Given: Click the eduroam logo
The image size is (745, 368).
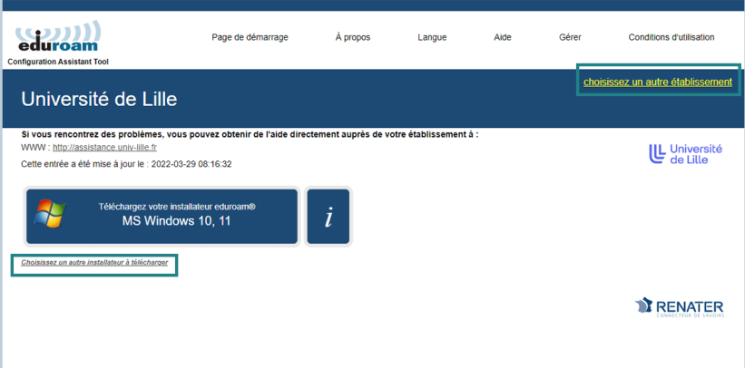Looking at the screenshot, I should click(58, 37).
